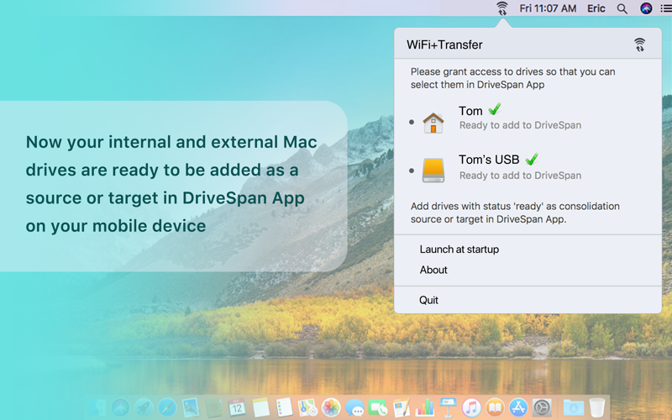672x420 pixels.
Task: Open Spotlight search magnifier in menu bar
Action: 622,8
